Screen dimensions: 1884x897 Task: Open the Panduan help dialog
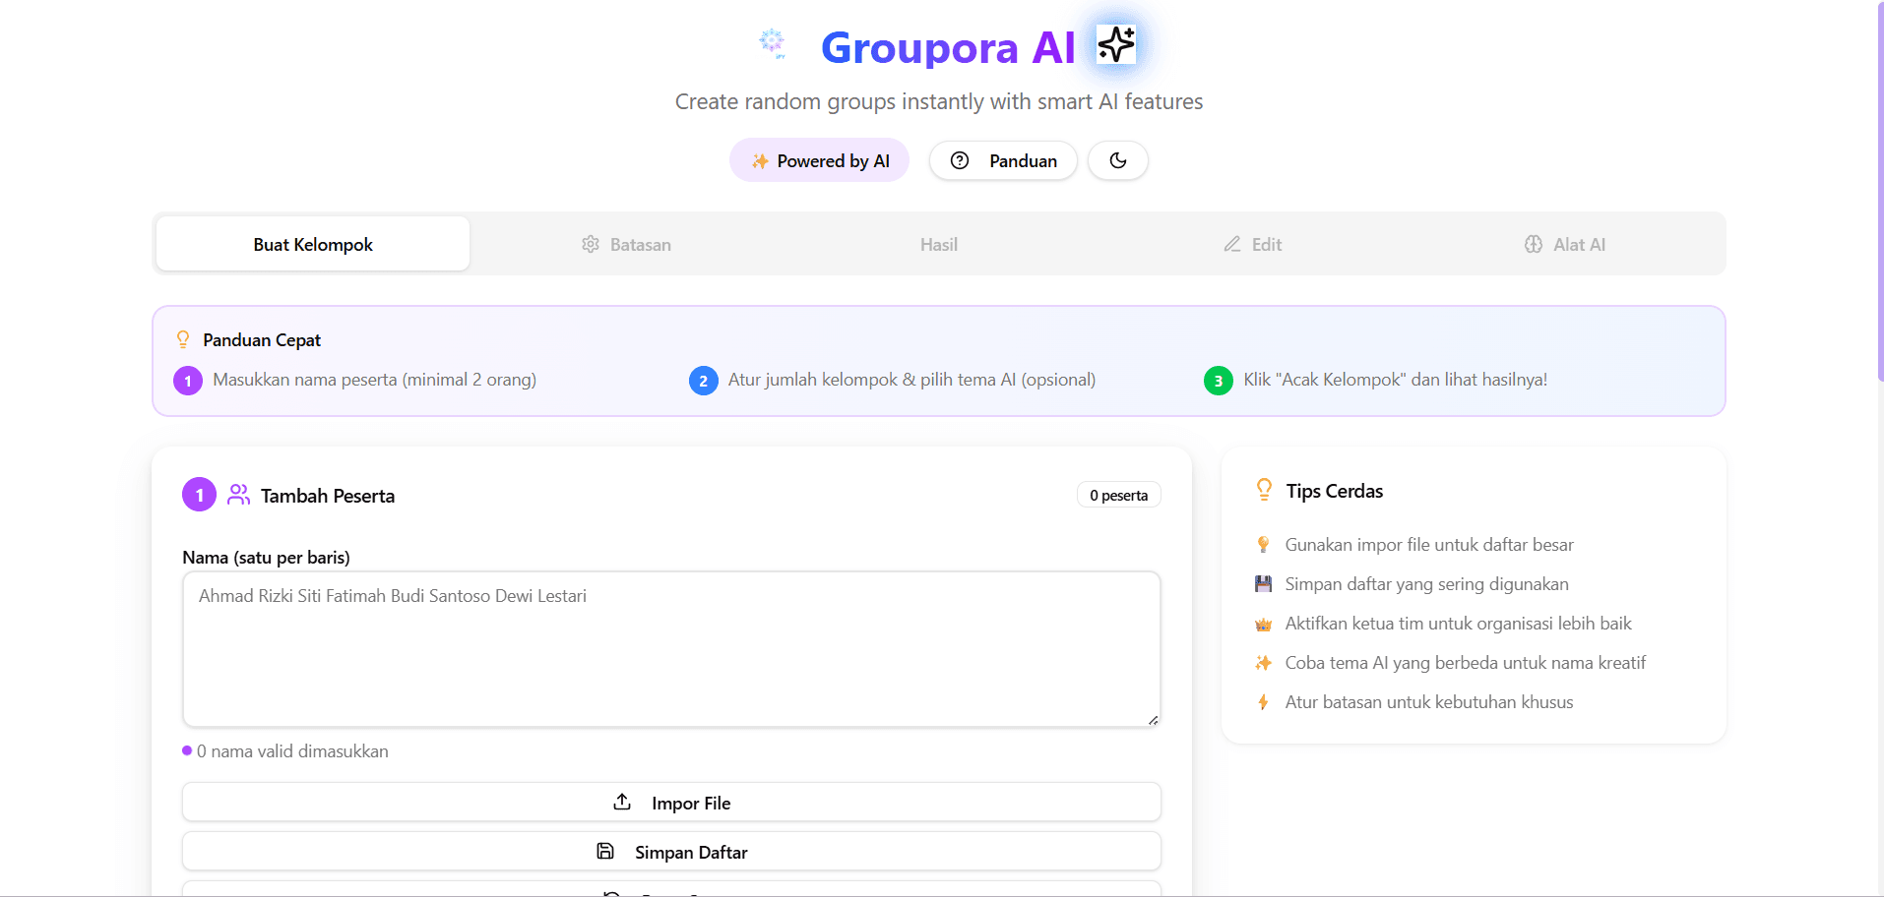(1003, 160)
